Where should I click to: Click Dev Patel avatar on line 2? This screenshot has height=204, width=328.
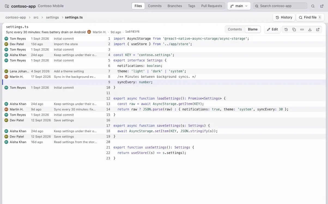[6, 44]
